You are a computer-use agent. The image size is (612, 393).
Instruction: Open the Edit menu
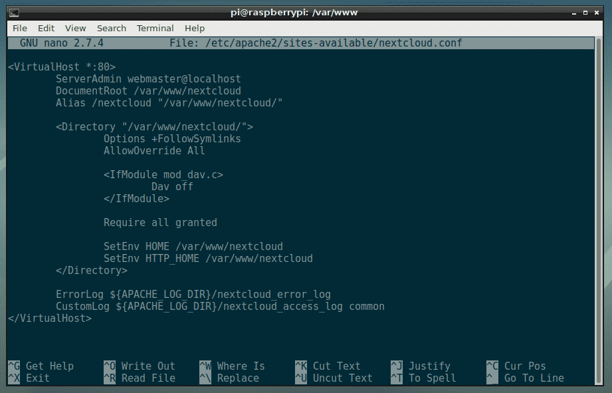46,28
